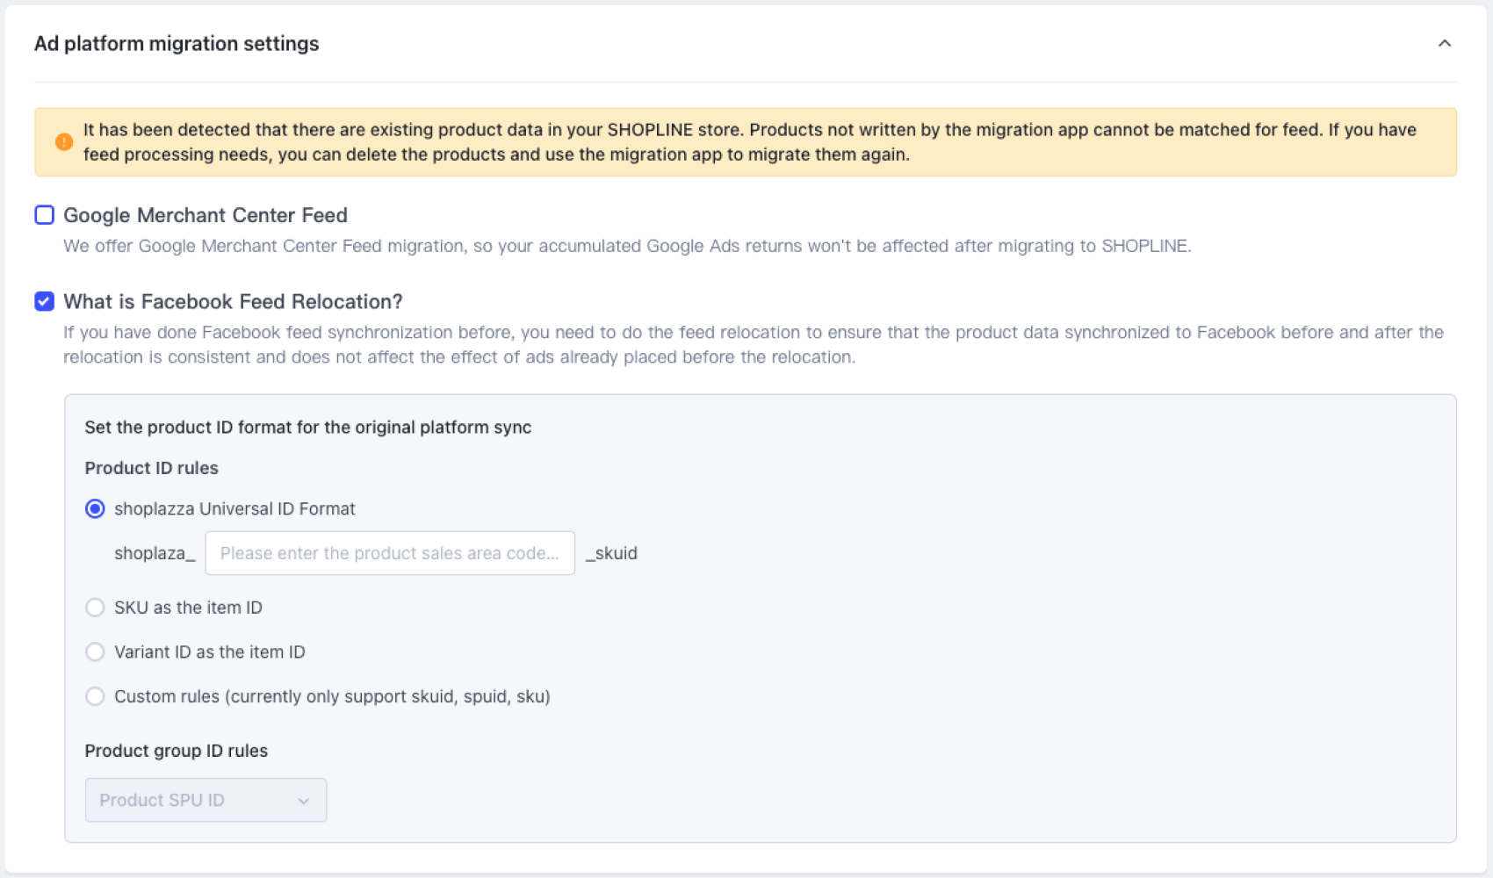Open the Product SPU ID dropdown
Screen dimensions: 1493x878
click(x=206, y=800)
